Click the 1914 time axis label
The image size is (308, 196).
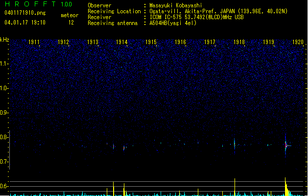[122, 42]
